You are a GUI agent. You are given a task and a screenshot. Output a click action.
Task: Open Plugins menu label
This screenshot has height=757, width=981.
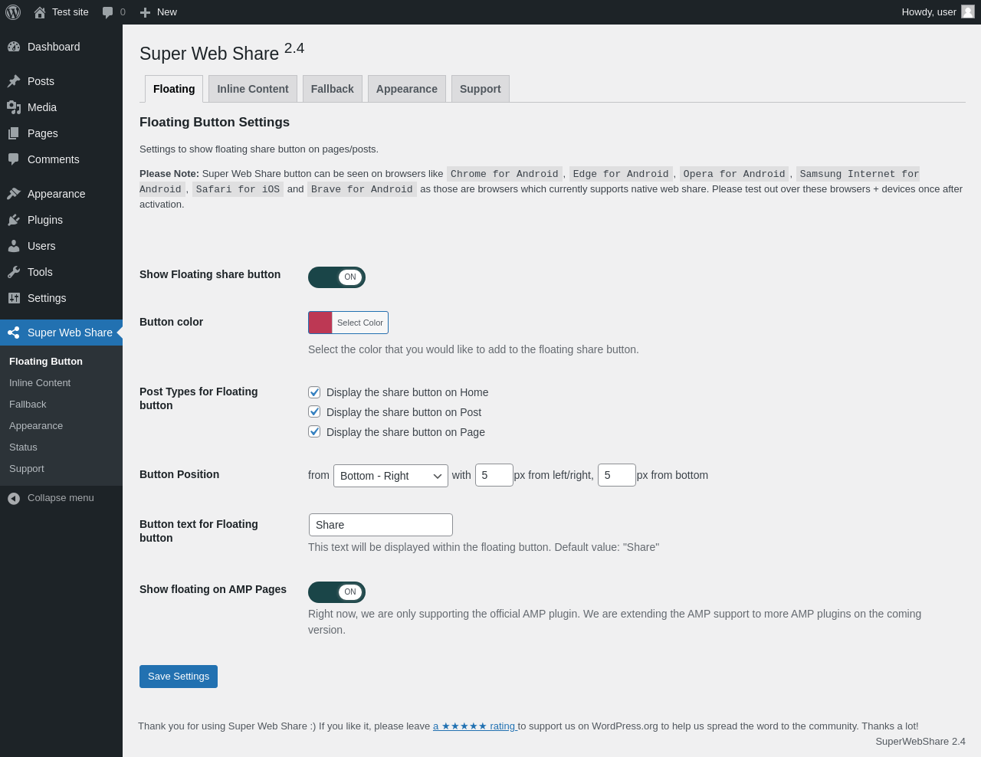[x=45, y=220]
